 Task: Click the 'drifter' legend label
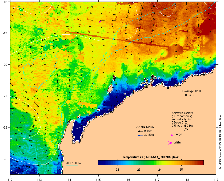coord(177,142)
